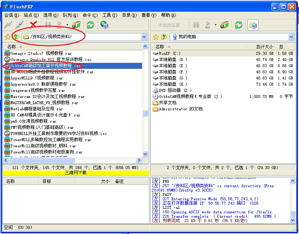The image size is (299, 234).
Task: Open the 共享文档 folder
Action: click(165, 103)
